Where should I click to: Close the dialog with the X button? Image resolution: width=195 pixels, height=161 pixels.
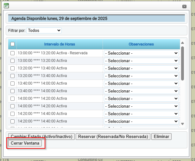click(184, 6)
